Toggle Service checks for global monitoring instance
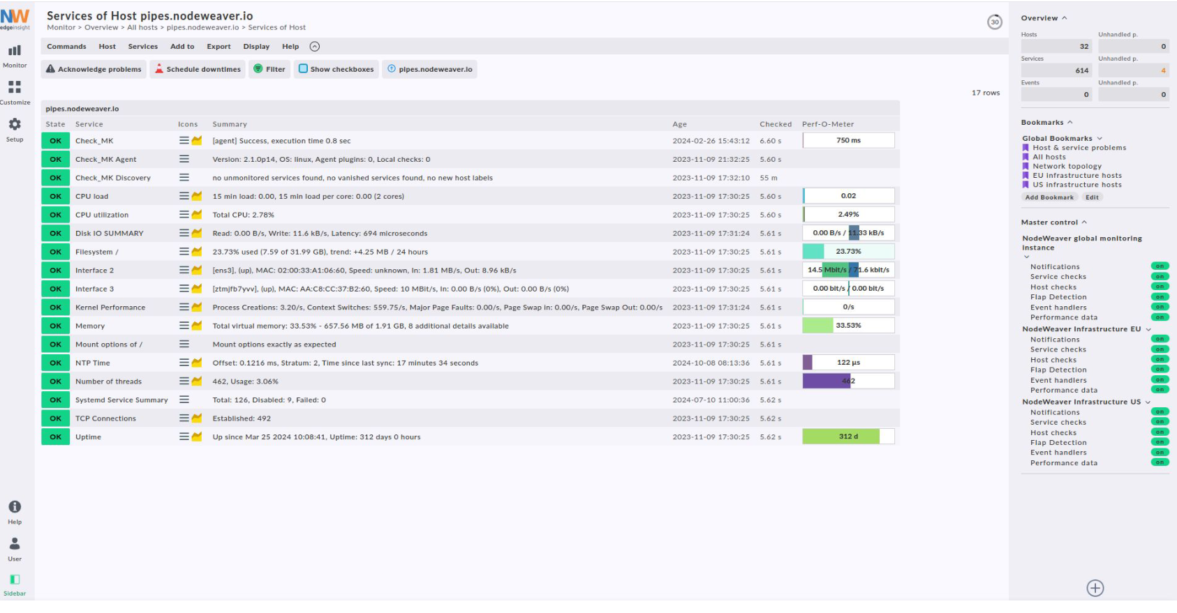The height and width of the screenshot is (613, 1177). (x=1160, y=276)
